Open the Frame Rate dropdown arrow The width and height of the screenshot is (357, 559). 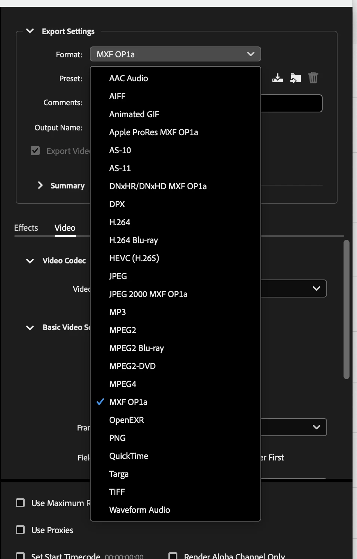pos(317,427)
